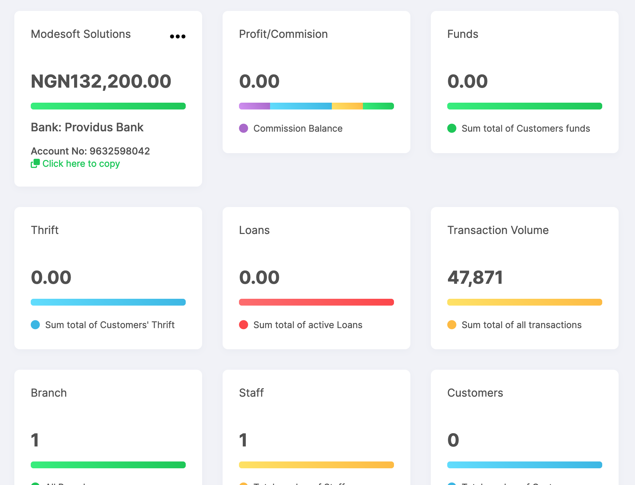Click the yellow bar in Staff card
635x485 pixels.
click(316, 465)
